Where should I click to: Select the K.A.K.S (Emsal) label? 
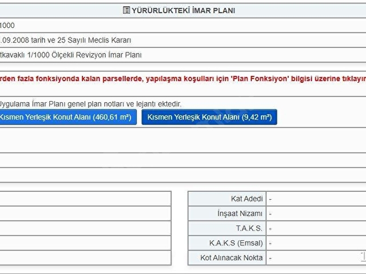pyautogui.click(x=236, y=243)
